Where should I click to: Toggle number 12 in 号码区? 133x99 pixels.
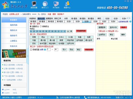tap(65, 31)
